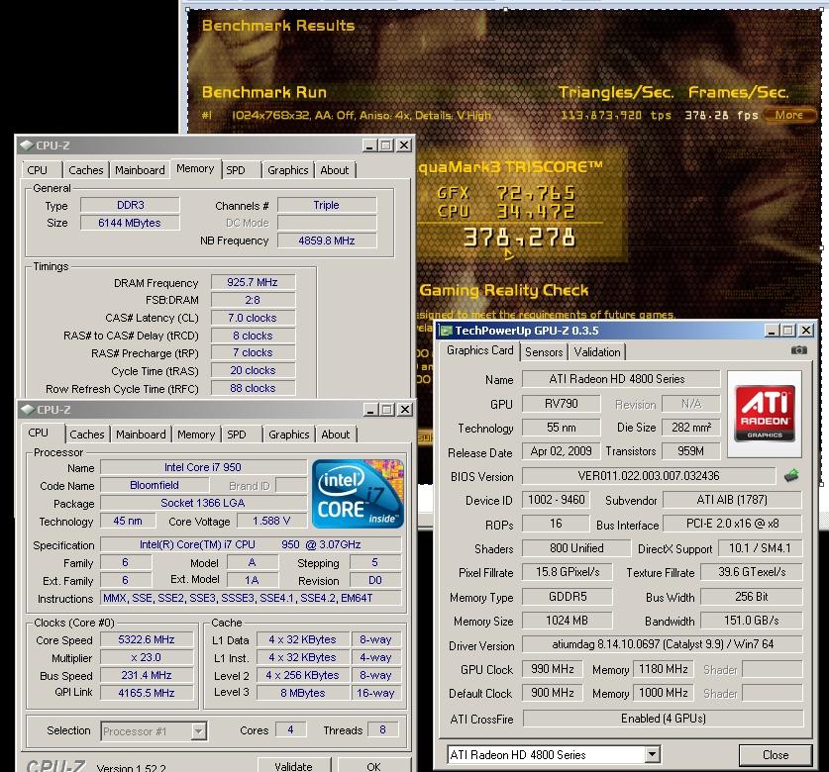Click the OK button in CPU-Z
The width and height of the screenshot is (829, 772).
[373, 766]
